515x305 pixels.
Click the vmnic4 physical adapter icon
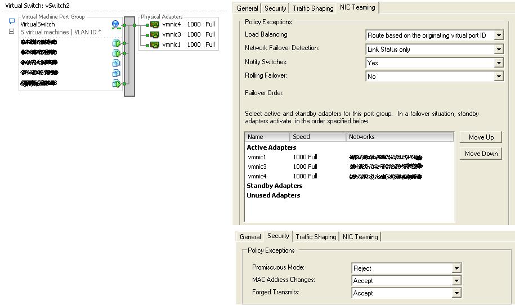pos(155,24)
